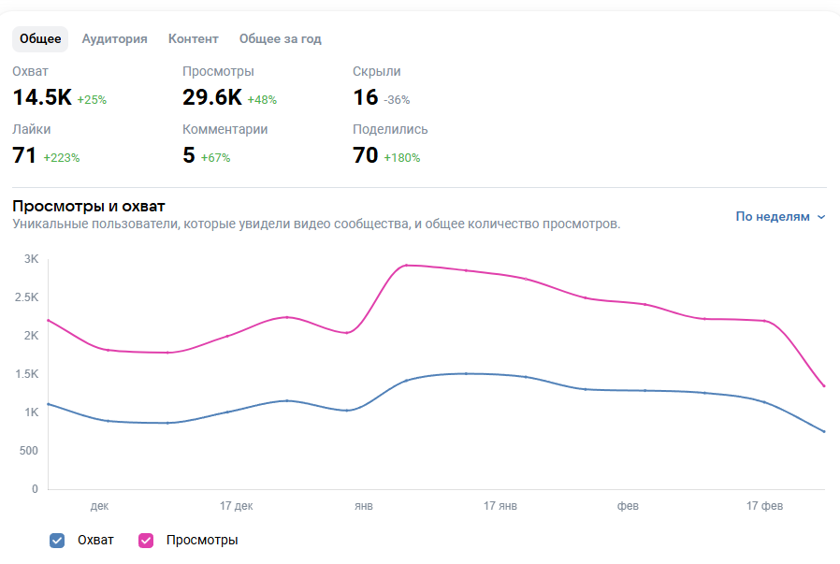Screen dimensions: 840x564
Task: Uncheck the pink Просмотры legend checkbox
Action: [x=146, y=540]
